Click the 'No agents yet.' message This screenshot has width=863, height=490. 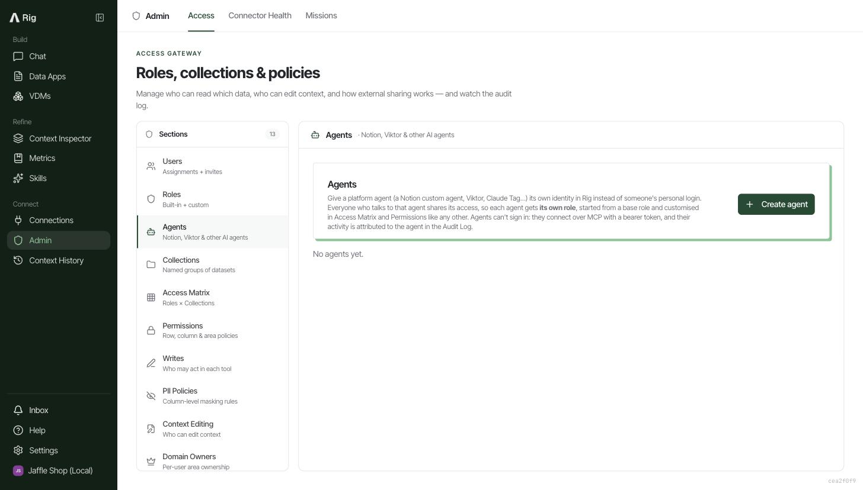click(x=338, y=254)
